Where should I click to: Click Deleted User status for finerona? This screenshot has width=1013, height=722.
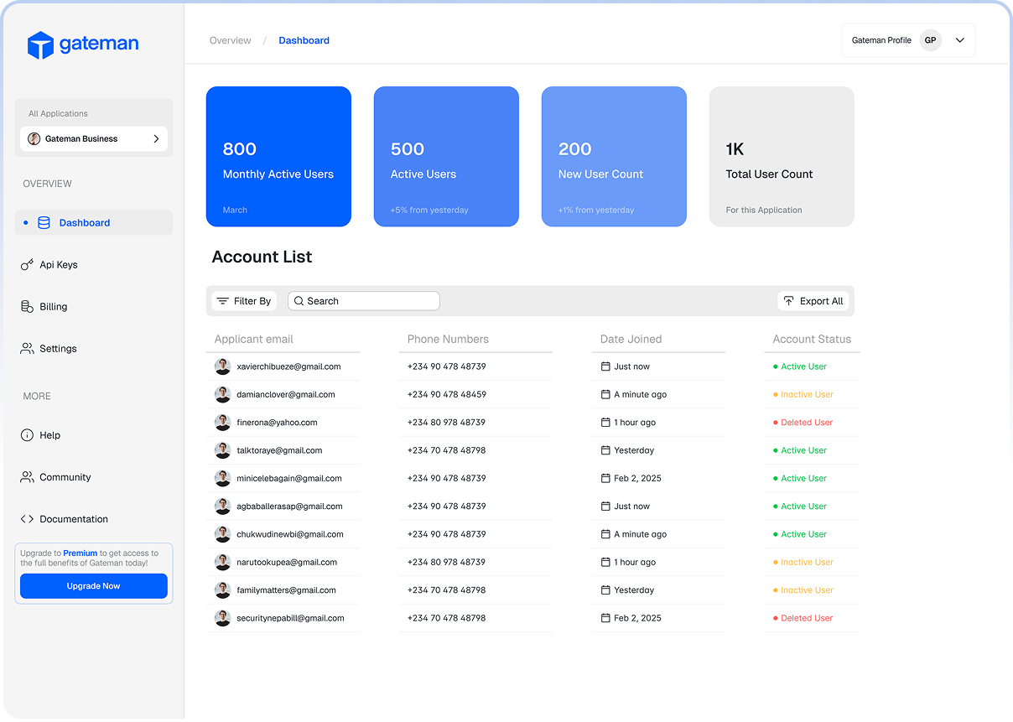pyautogui.click(x=807, y=423)
